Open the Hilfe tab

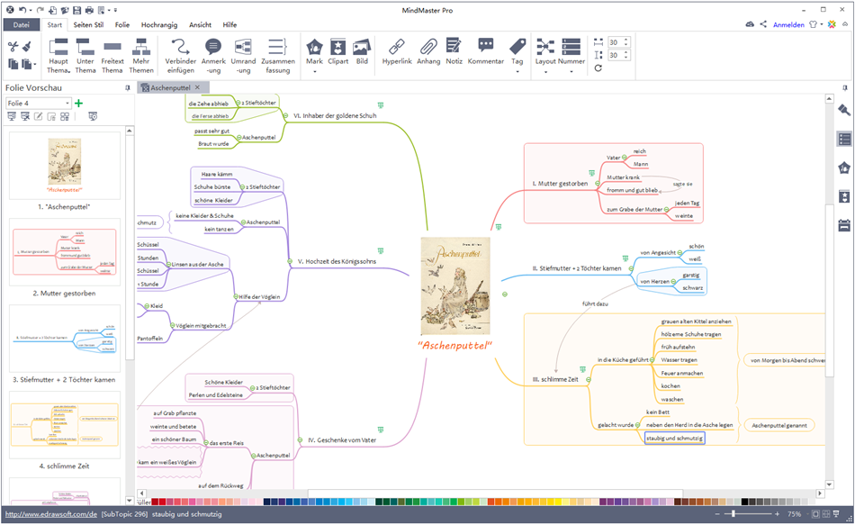(229, 24)
